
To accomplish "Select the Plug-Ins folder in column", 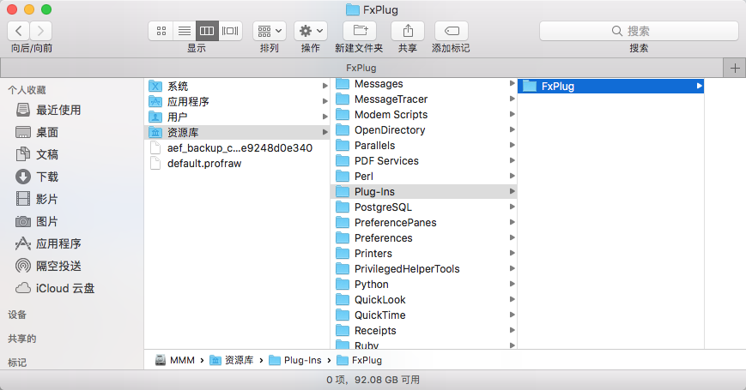I will [423, 192].
